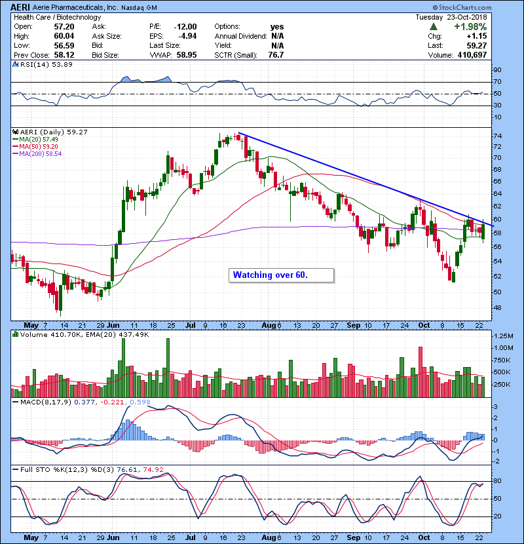Click the RSI panel line icon
Screen dimensions: 524x544
tap(16, 64)
